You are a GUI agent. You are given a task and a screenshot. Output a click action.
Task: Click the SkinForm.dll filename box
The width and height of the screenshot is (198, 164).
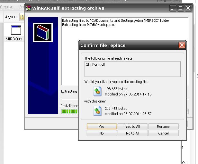pos(132,69)
